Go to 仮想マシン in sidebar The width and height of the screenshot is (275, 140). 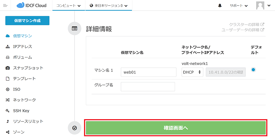(x=22, y=36)
